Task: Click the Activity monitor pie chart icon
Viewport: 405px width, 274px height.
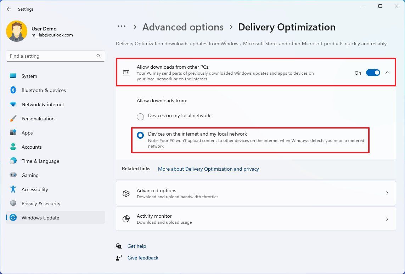Action: click(x=126, y=219)
